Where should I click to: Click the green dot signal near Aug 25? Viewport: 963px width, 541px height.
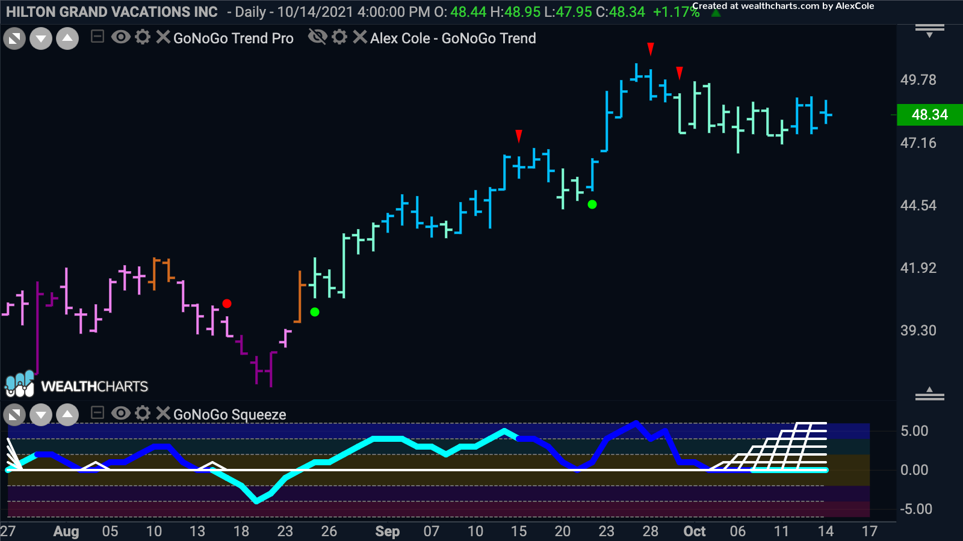(x=315, y=312)
